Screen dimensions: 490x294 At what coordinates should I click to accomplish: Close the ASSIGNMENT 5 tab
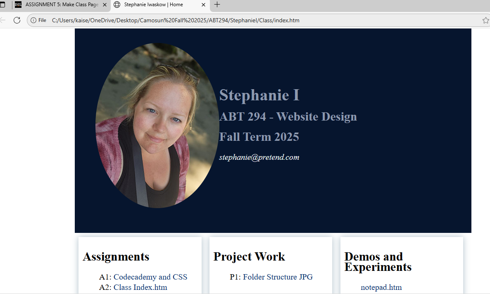105,5
